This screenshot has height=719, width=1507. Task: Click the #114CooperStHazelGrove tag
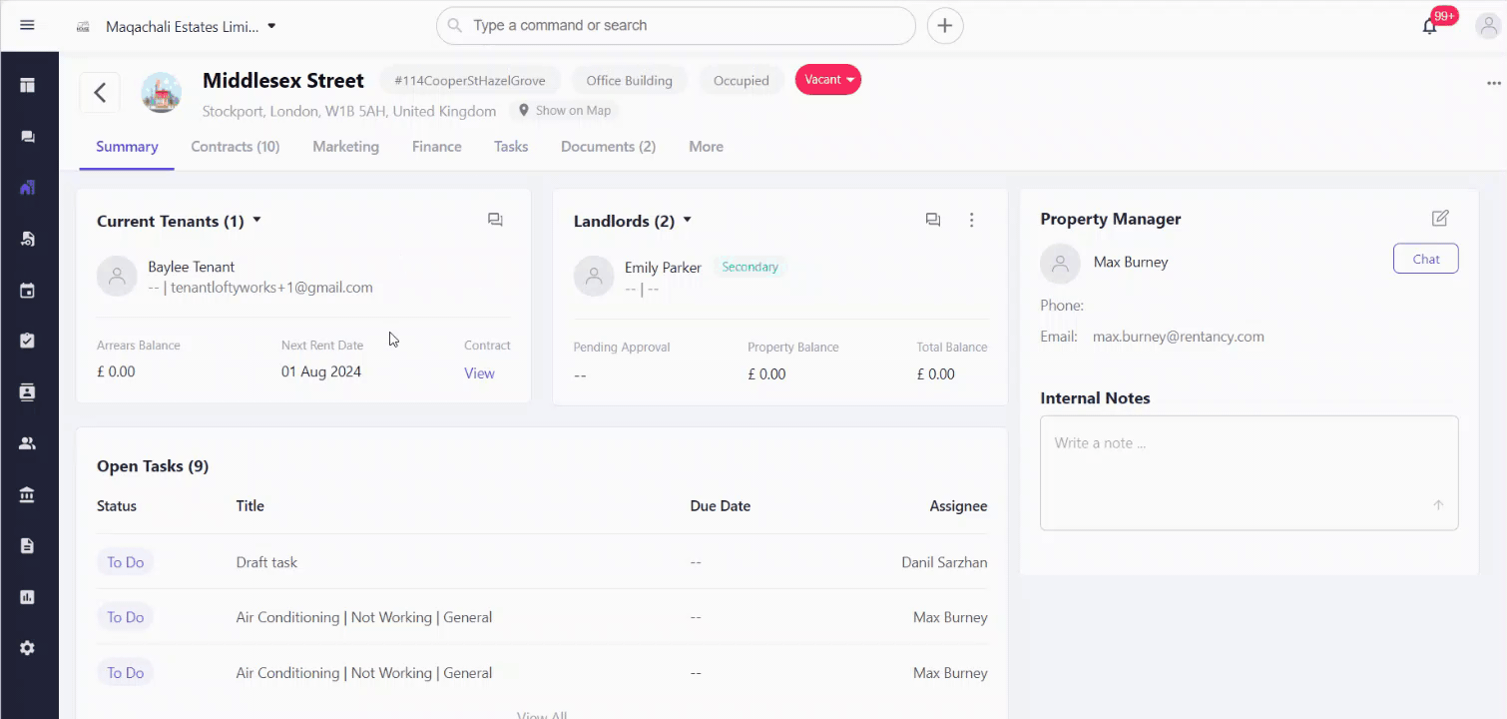pyautogui.click(x=470, y=81)
